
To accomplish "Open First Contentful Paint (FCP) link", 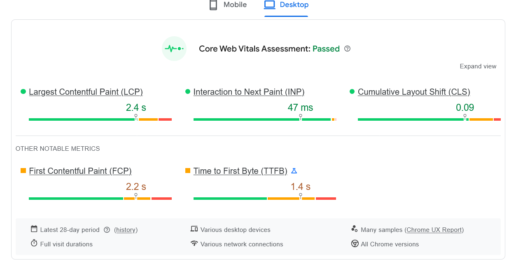I will 80,171.
